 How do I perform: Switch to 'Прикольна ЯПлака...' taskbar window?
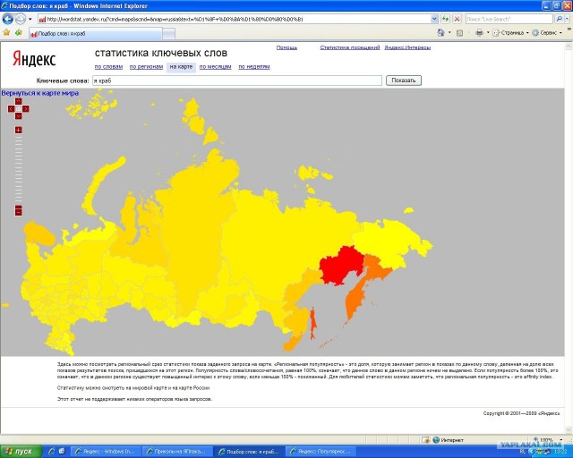tap(176, 452)
